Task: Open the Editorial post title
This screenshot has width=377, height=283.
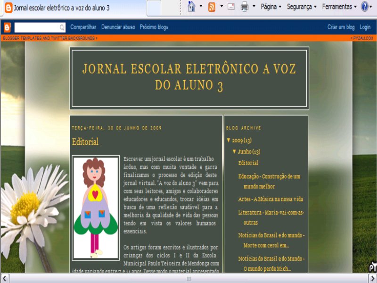Action: click(x=85, y=141)
